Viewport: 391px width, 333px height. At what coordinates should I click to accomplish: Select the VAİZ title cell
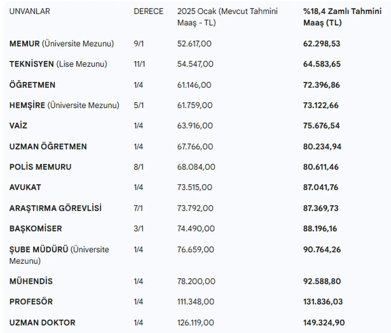(18, 126)
